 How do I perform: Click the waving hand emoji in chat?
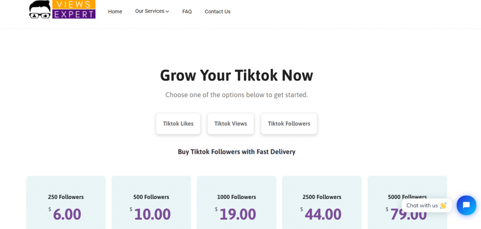click(443, 206)
